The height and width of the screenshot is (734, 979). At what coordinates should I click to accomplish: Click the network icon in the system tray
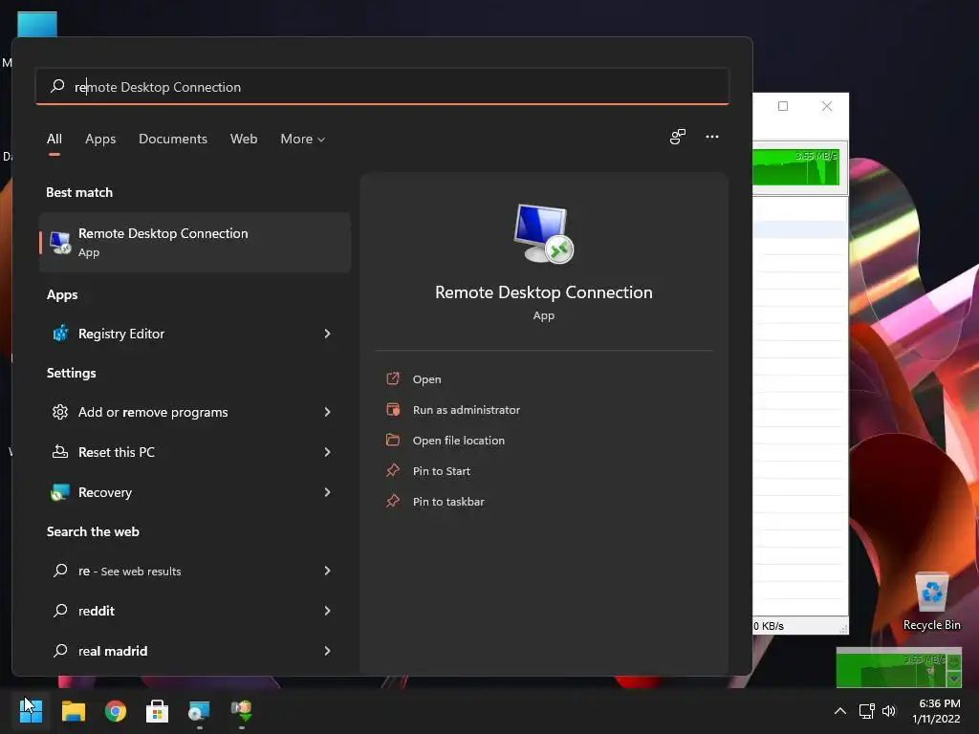(x=866, y=711)
